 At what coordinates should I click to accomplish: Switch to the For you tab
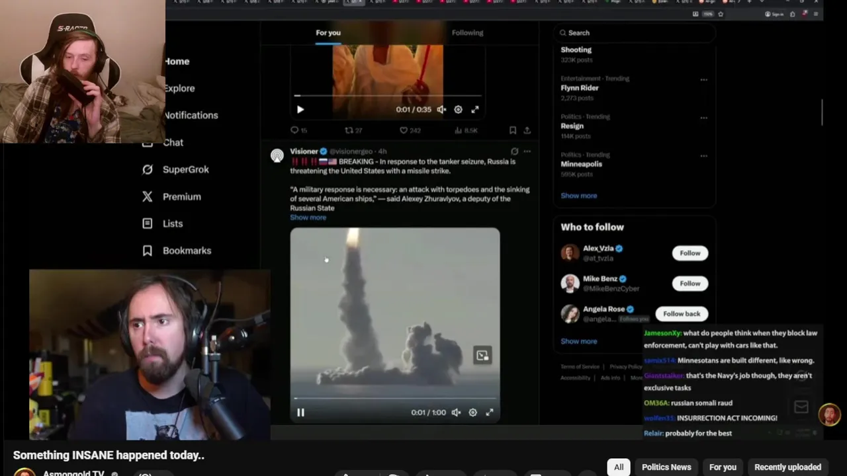(x=328, y=32)
